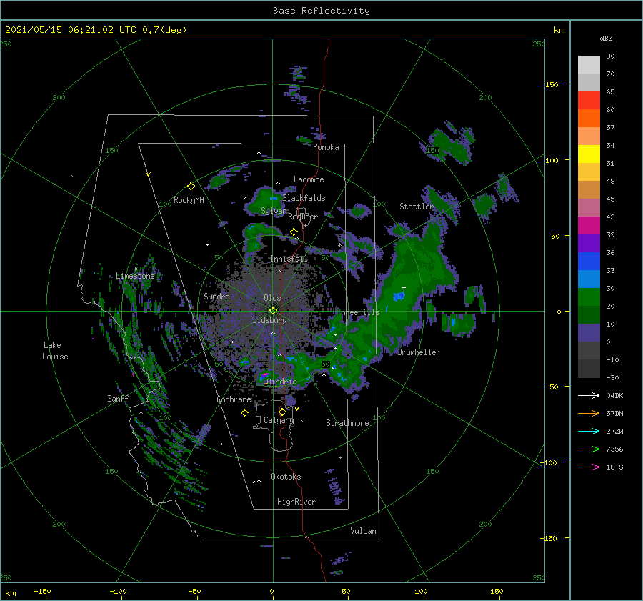Viewport: 643px width, 601px height.
Task: Select the light gray 80–70 dBZ swatch
Action: 589,65
